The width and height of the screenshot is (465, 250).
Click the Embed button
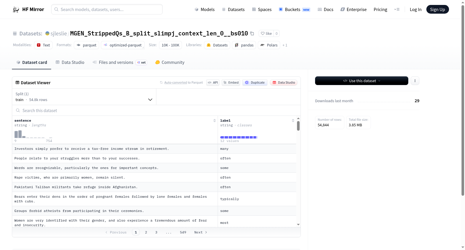(x=231, y=82)
